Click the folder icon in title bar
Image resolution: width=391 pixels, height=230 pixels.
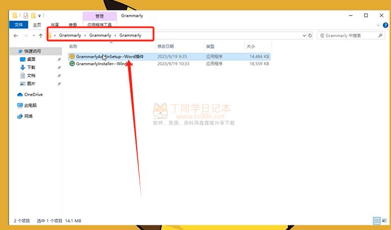(x=14, y=16)
